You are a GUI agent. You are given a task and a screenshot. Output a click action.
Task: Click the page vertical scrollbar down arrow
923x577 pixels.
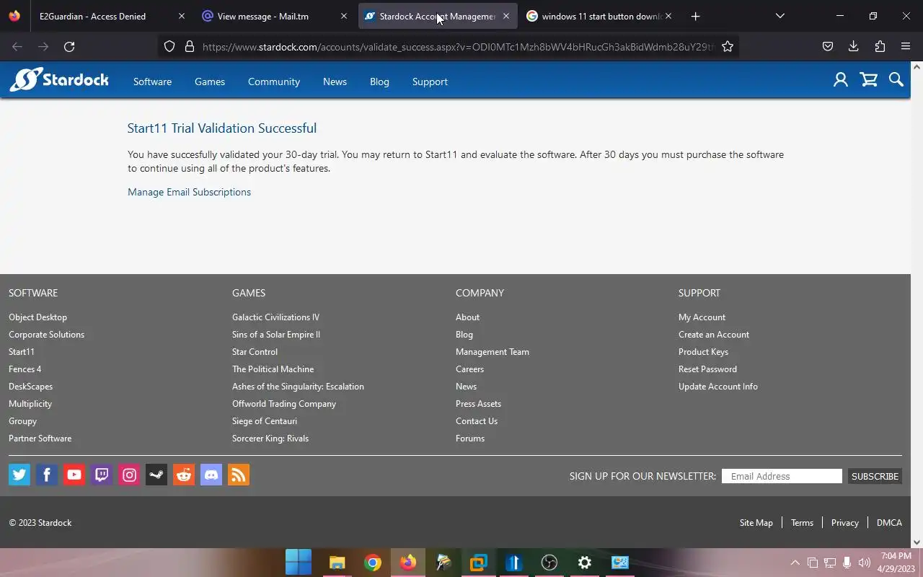coord(917,542)
